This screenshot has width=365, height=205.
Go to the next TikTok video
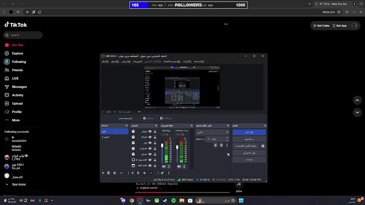click(x=357, y=112)
